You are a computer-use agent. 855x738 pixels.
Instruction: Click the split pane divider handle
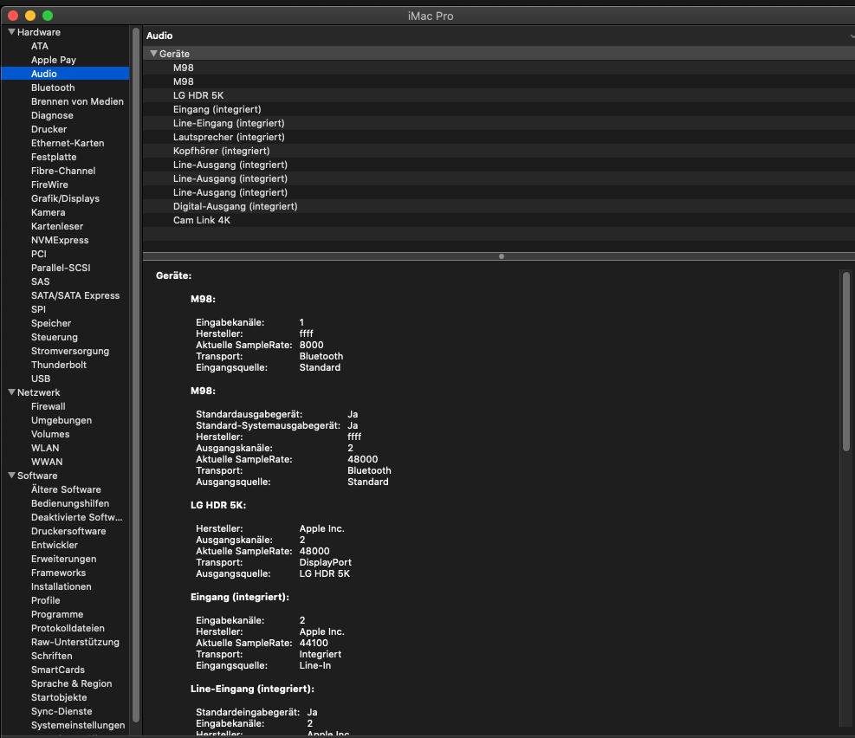point(501,256)
